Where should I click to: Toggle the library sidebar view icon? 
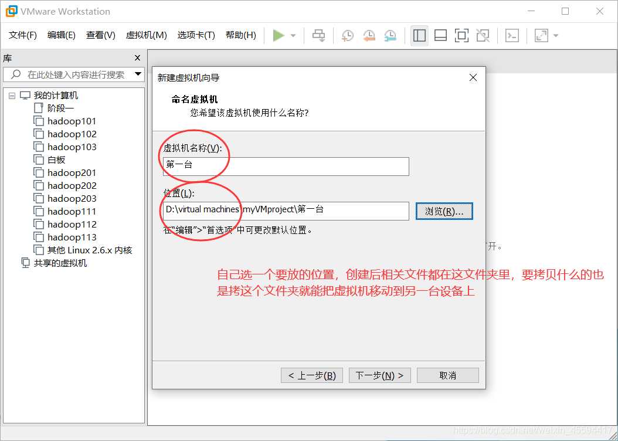[419, 35]
